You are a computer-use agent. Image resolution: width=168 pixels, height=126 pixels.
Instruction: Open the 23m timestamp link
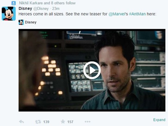click(x=56, y=9)
